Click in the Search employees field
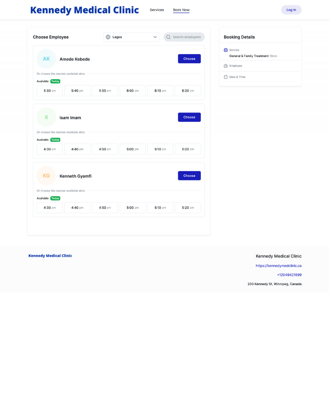This screenshot has height=411, width=329. click(187, 37)
